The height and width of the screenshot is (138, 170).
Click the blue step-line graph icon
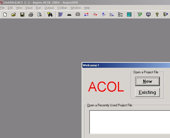click(x=112, y=15)
